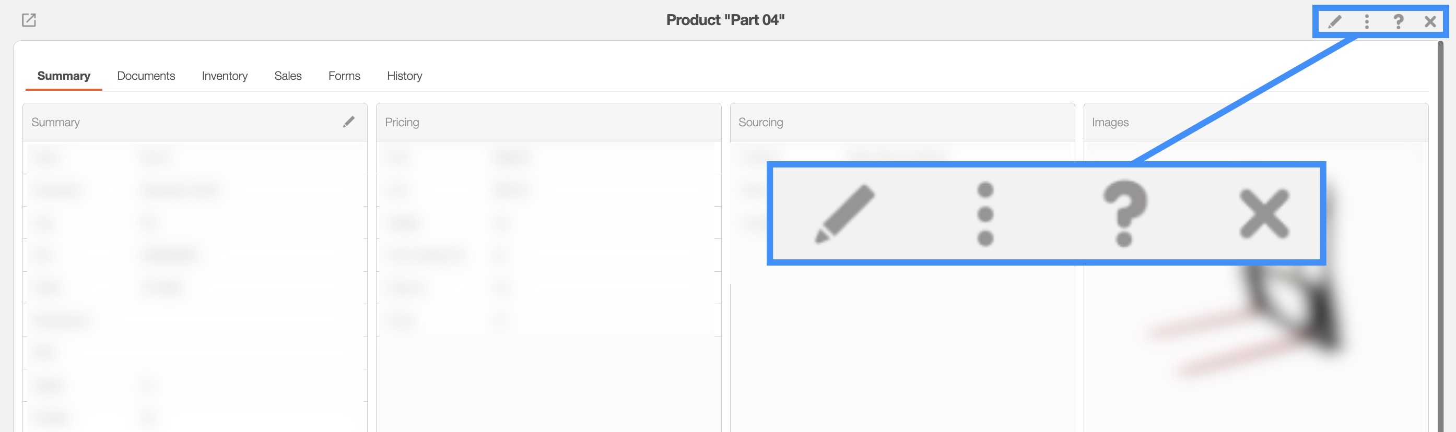Switch to the Documents tab
Image resolution: width=1456 pixels, height=432 pixels.
(146, 76)
